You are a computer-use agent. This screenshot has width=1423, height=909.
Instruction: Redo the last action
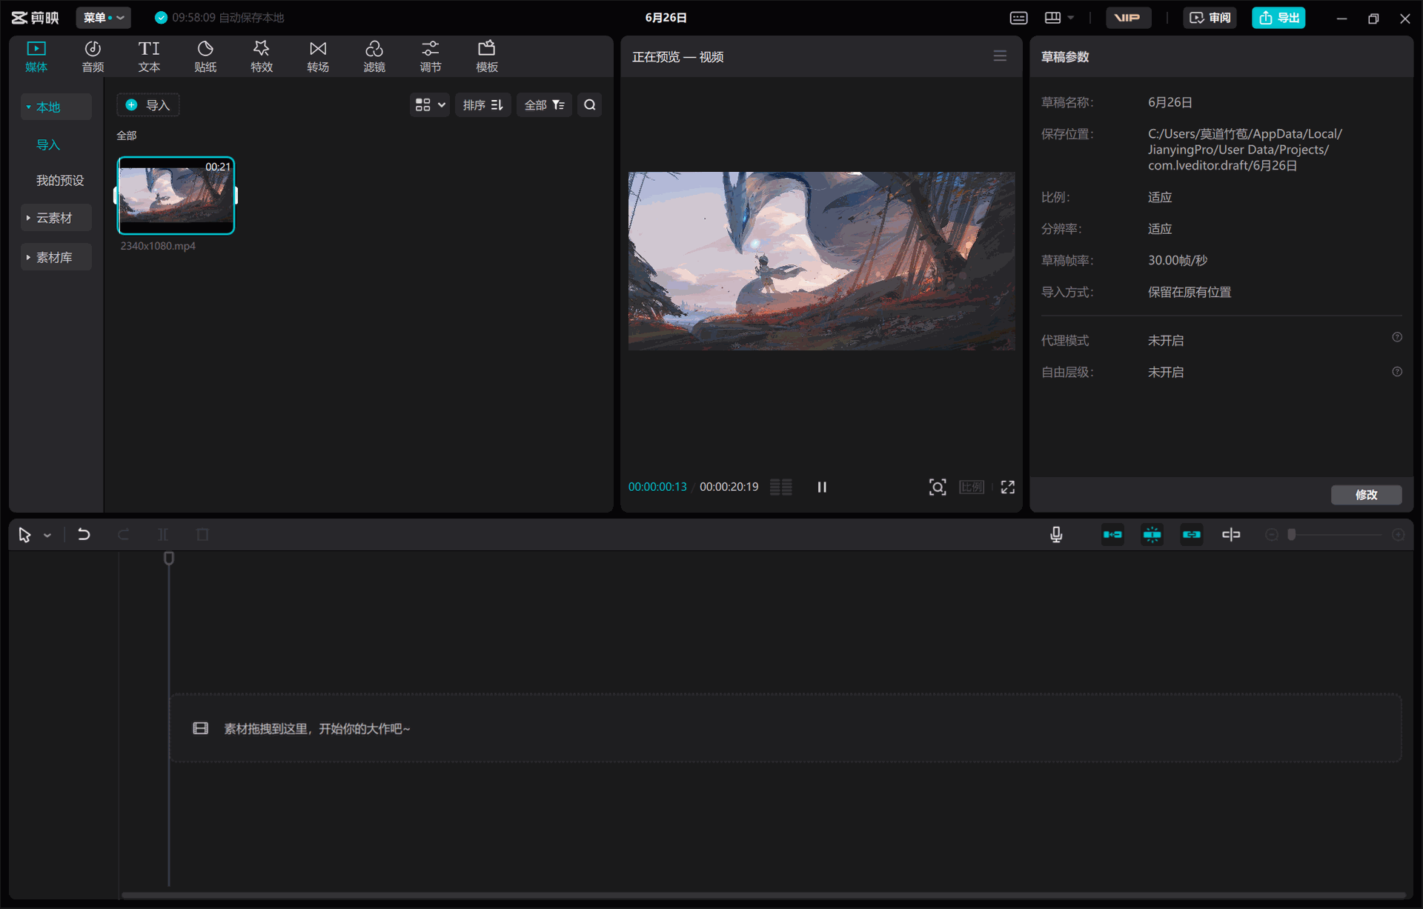point(123,534)
